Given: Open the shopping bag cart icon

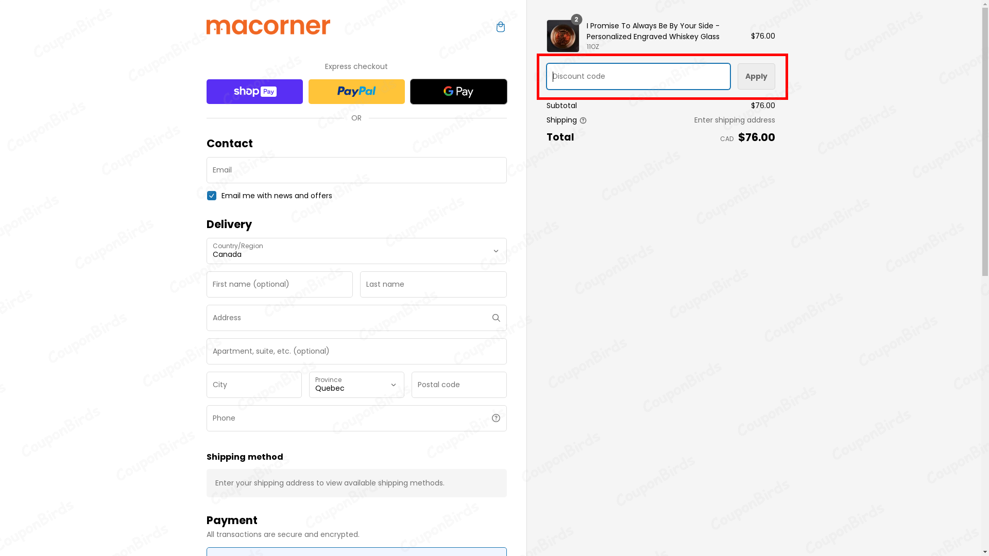Looking at the screenshot, I should tap(500, 27).
